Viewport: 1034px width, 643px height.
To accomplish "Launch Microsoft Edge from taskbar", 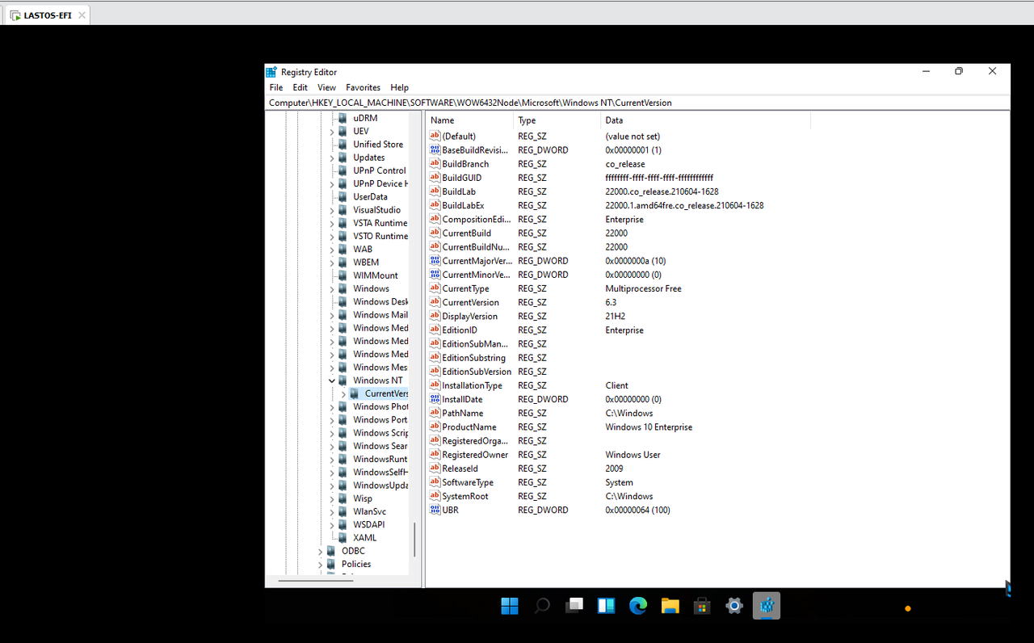I will pyautogui.click(x=638, y=606).
